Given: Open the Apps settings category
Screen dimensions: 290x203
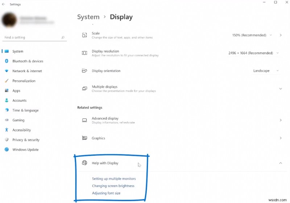Looking at the screenshot, I should pyautogui.click(x=16, y=90).
